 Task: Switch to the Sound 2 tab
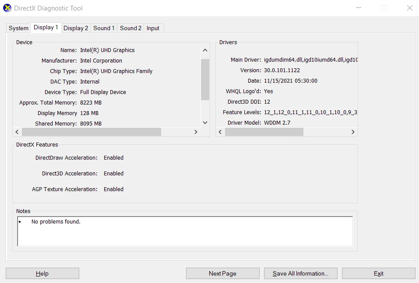130,28
